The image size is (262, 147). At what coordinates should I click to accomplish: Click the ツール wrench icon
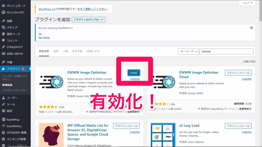(x=3, y=104)
